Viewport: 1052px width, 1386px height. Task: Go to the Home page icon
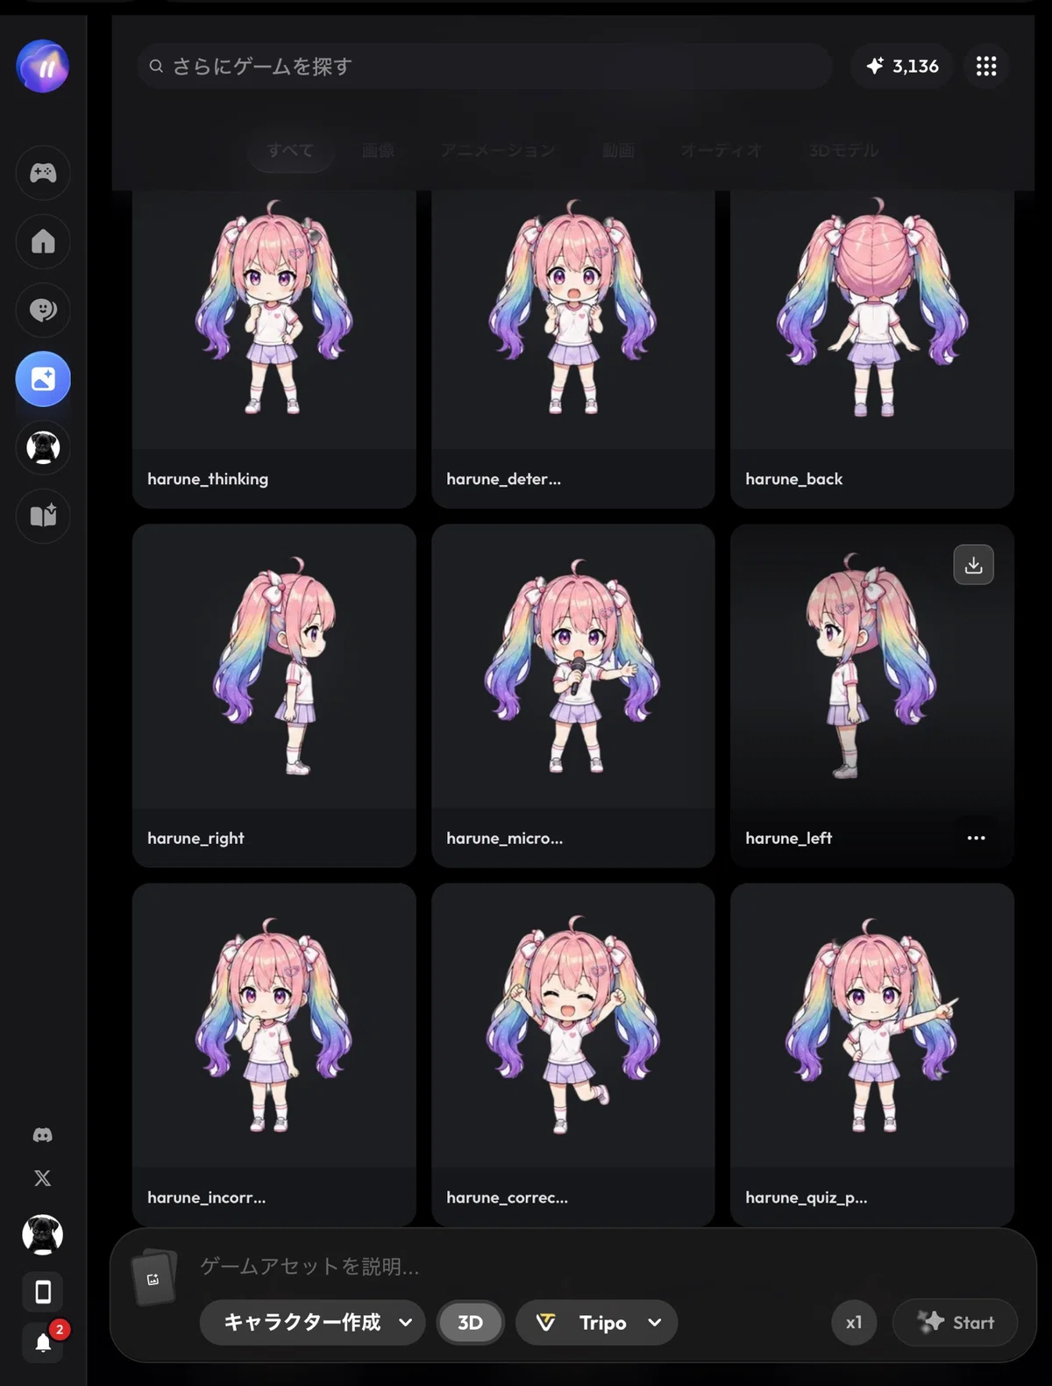coord(43,241)
